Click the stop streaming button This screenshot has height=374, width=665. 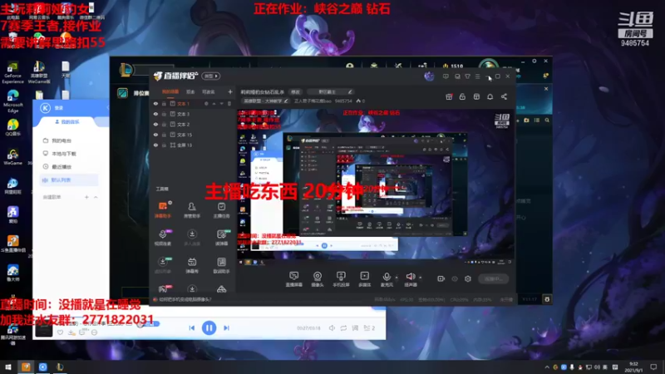tap(494, 278)
